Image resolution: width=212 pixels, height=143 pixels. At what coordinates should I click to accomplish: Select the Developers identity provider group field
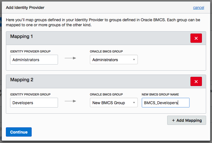[x=34, y=103]
